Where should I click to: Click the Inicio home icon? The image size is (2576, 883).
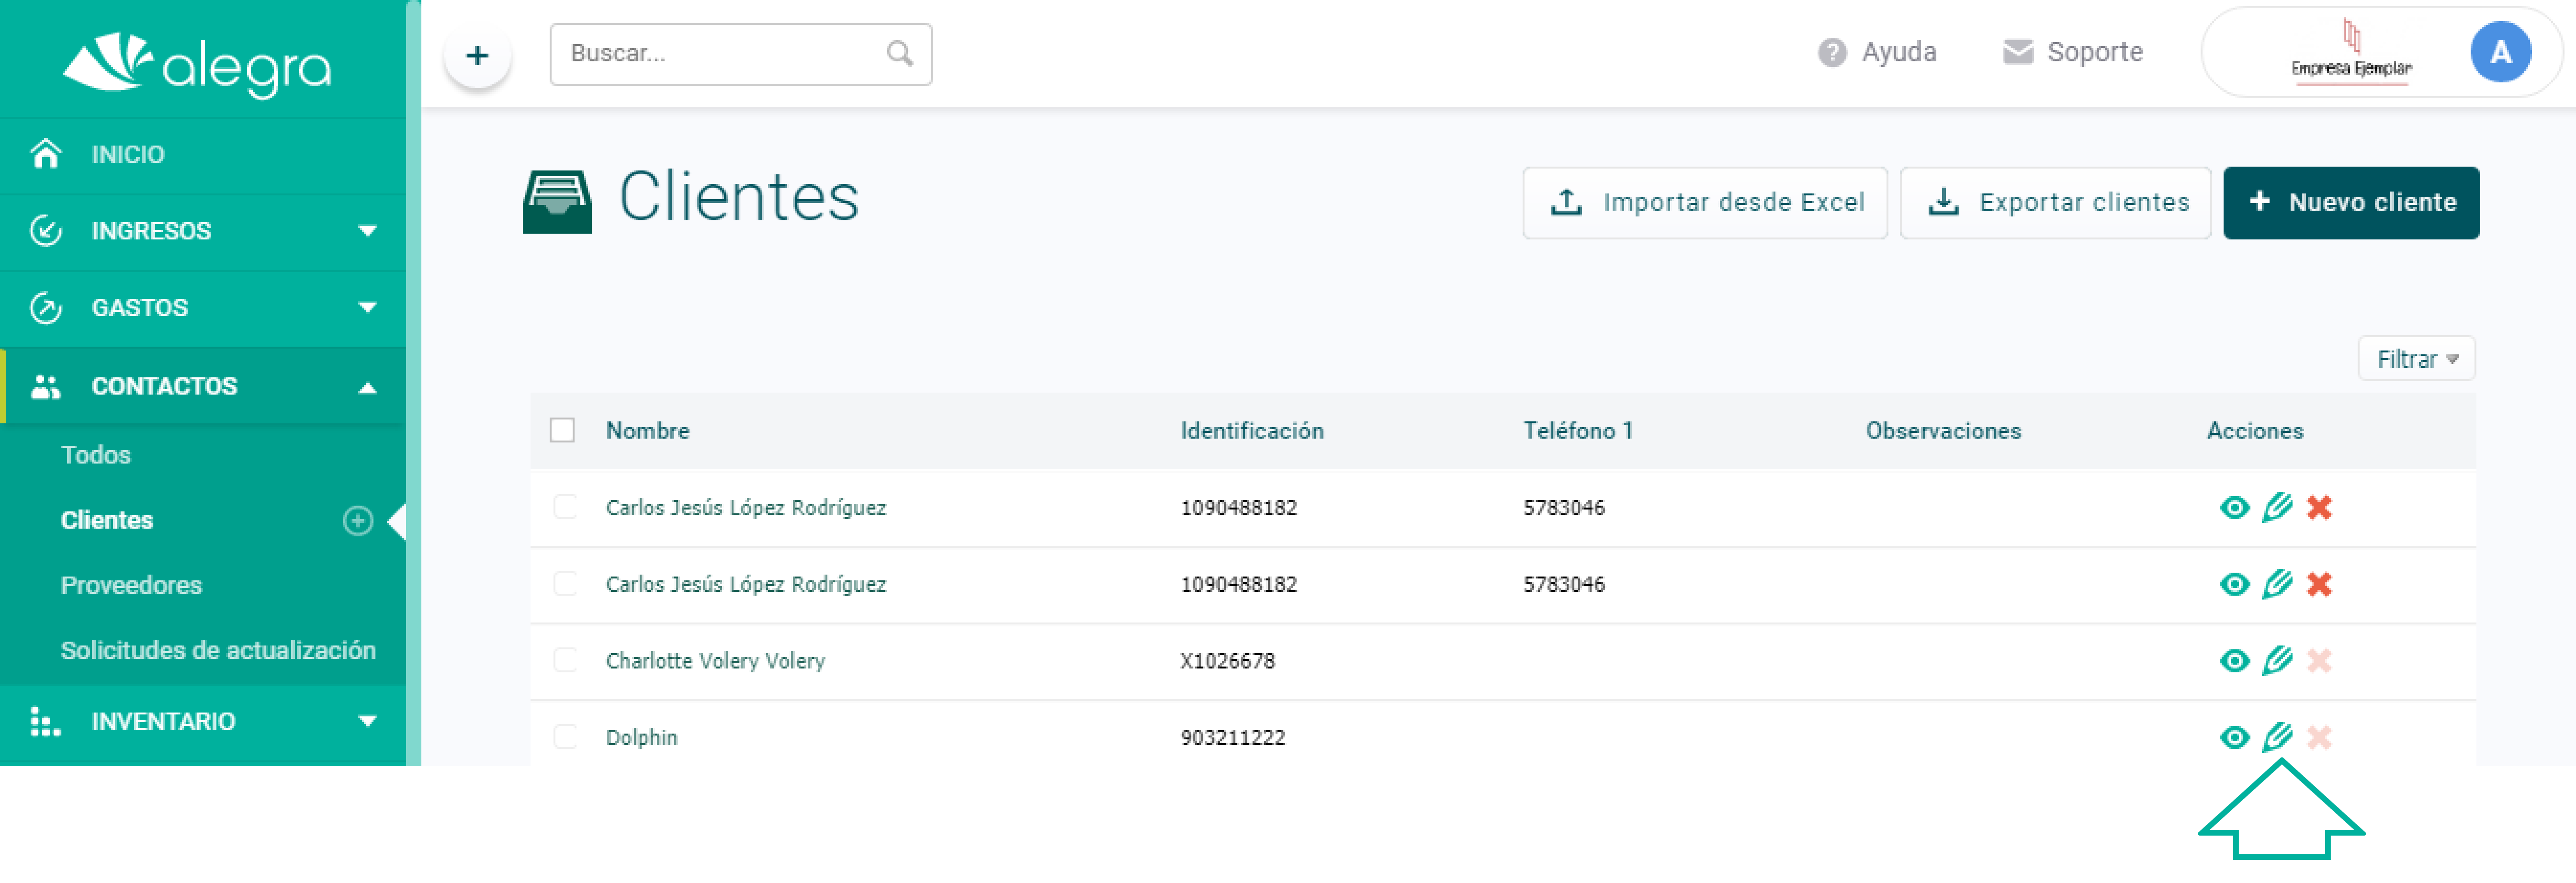pos(46,154)
